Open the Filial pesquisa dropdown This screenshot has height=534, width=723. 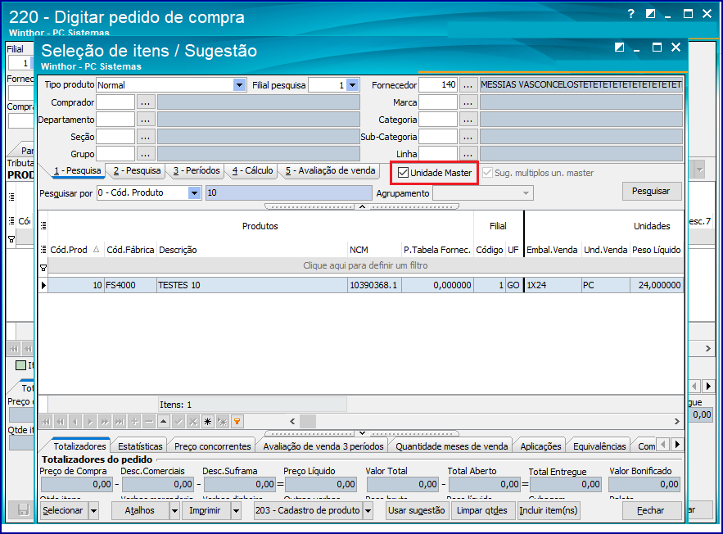tap(352, 85)
